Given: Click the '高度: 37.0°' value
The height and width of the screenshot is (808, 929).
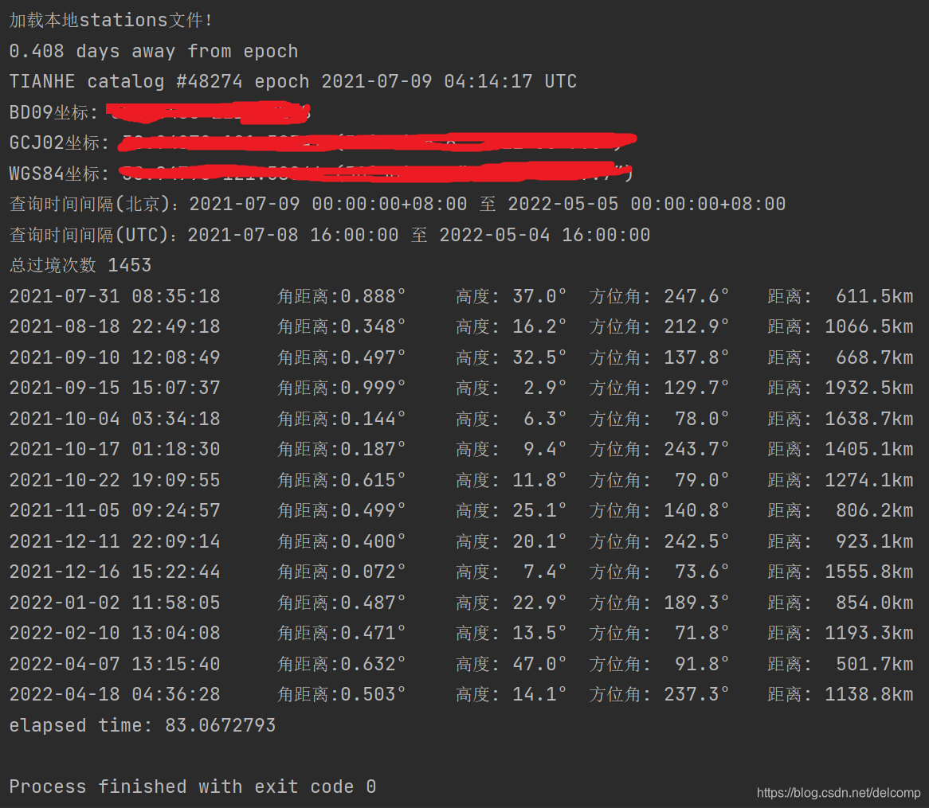Looking at the screenshot, I should click(x=512, y=296).
